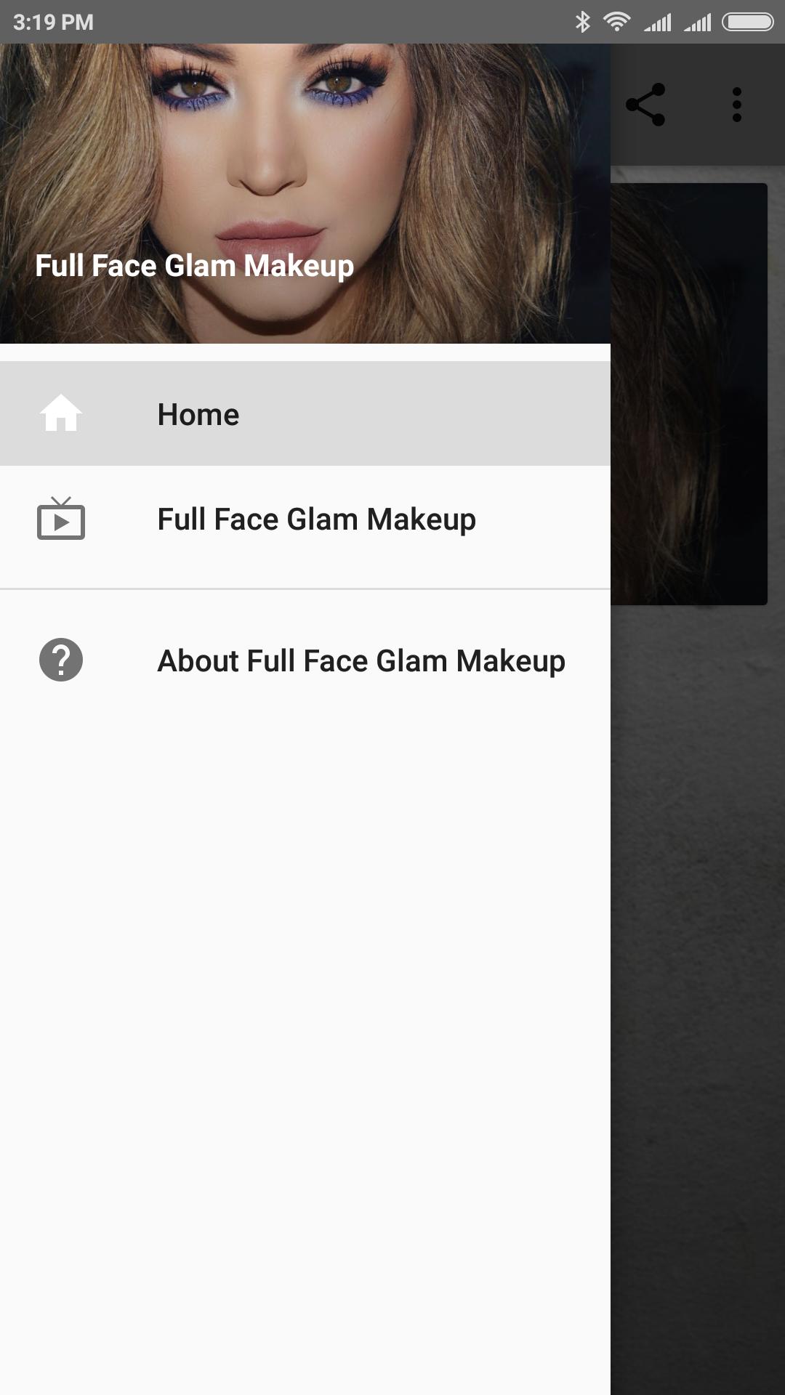The height and width of the screenshot is (1395, 785).
Task: Tap the white header title text
Action: click(x=194, y=266)
